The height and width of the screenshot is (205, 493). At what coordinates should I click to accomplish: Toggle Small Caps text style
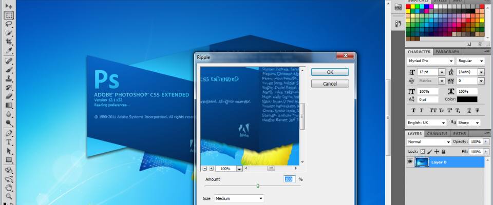tap(441, 111)
